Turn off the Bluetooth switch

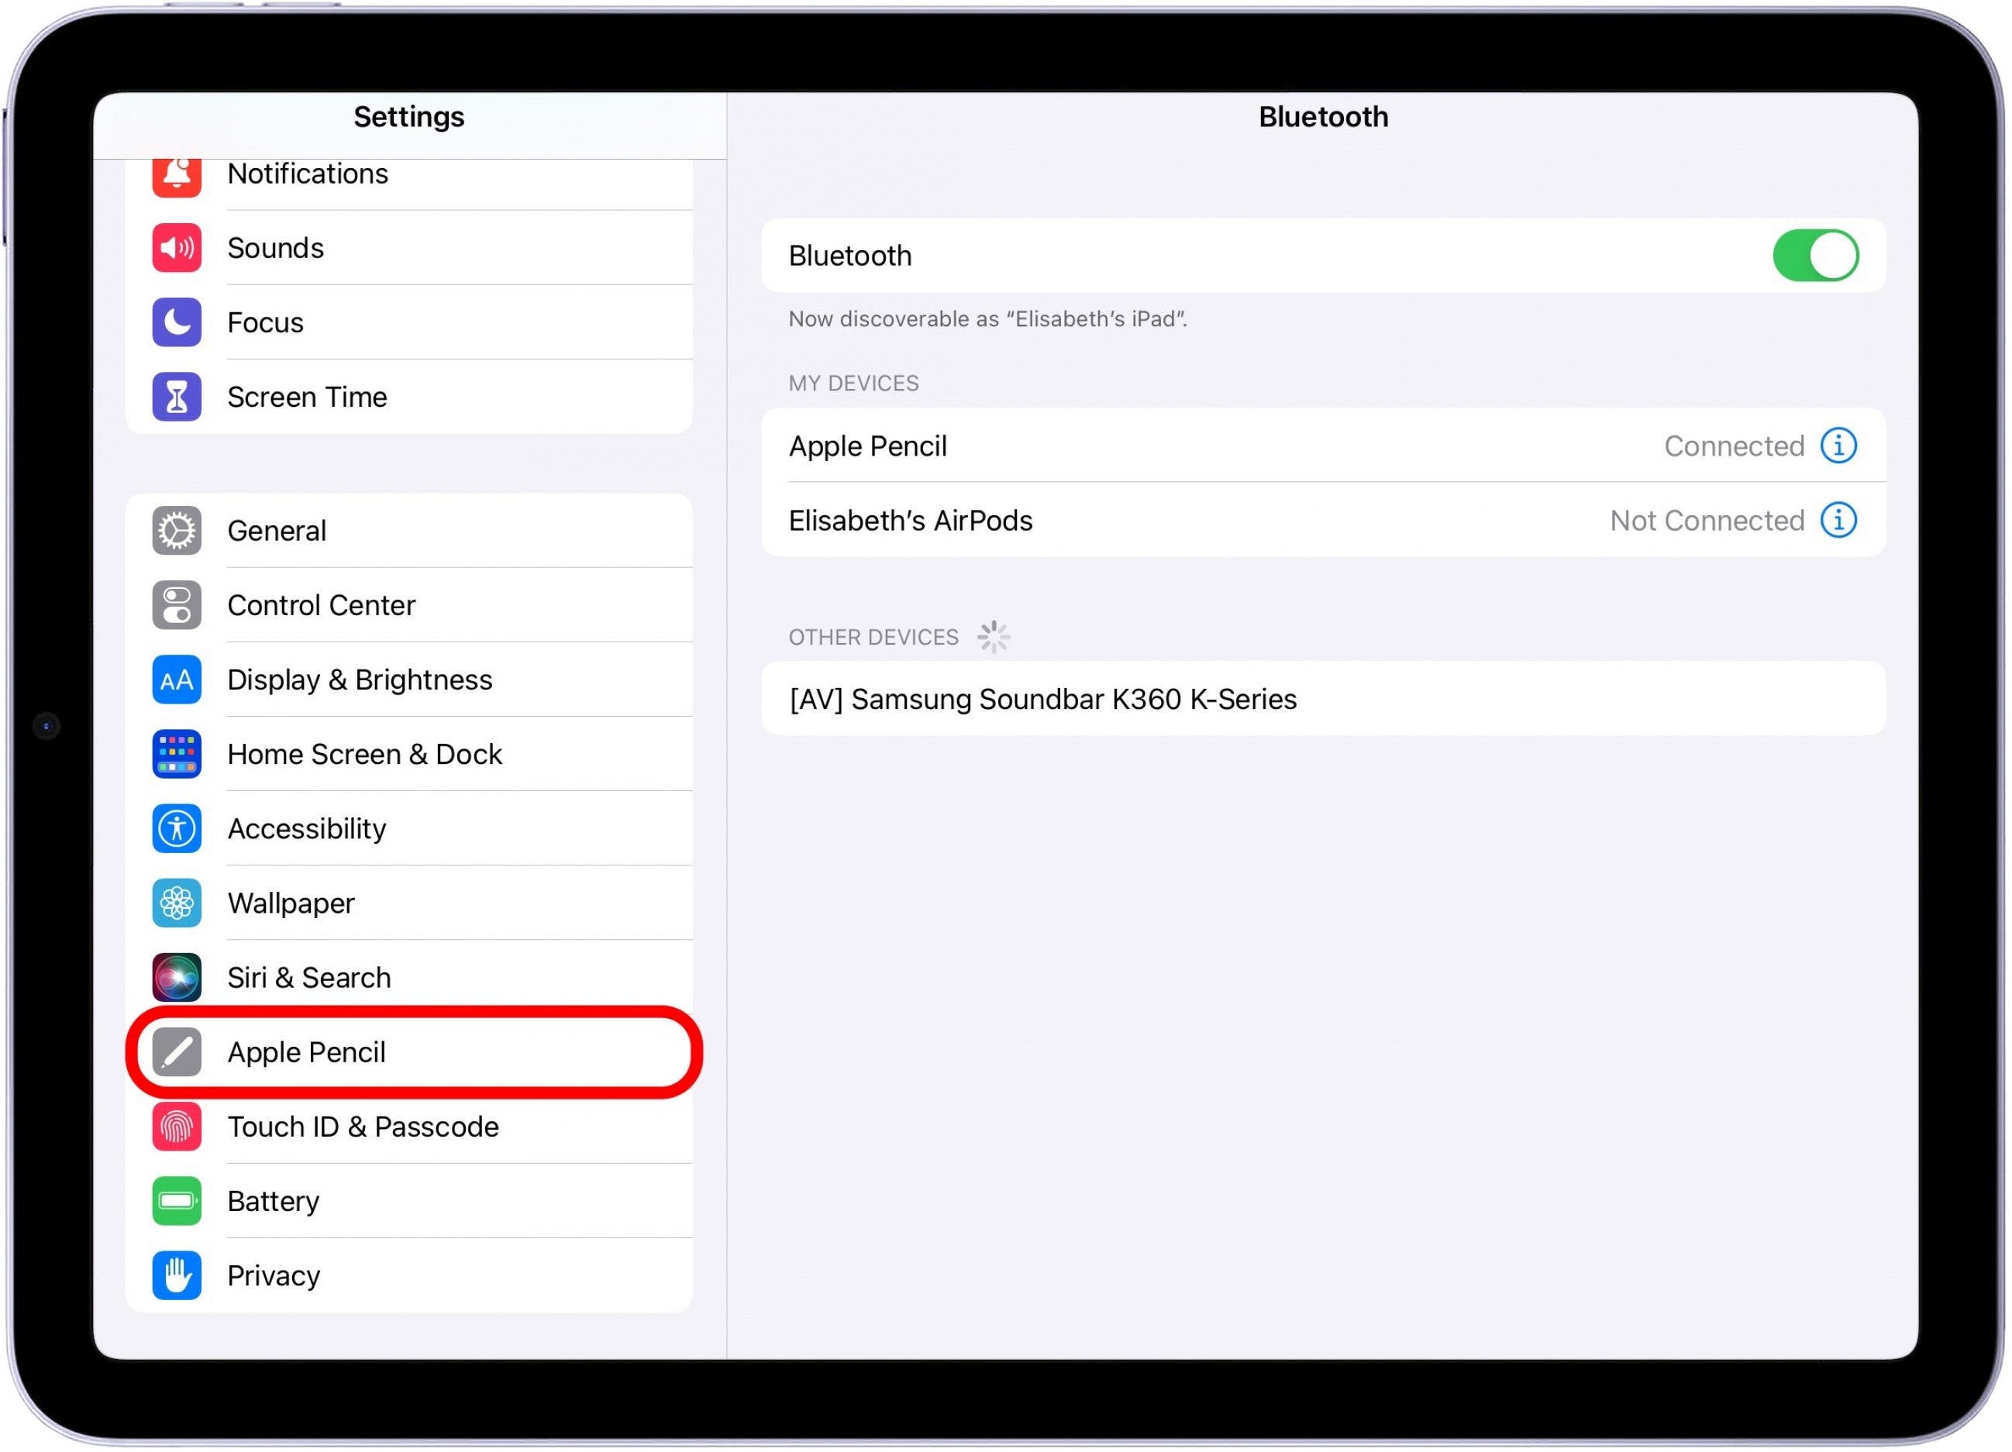[x=1815, y=256]
